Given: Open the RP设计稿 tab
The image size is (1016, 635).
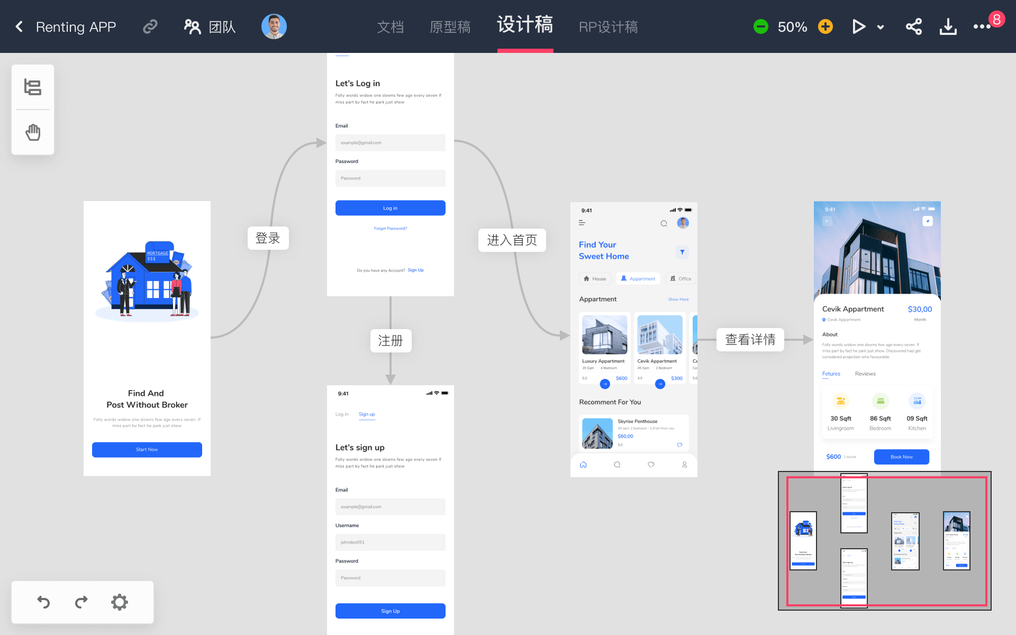Looking at the screenshot, I should [608, 26].
